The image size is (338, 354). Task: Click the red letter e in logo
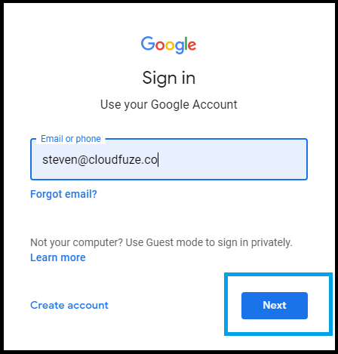tap(192, 45)
